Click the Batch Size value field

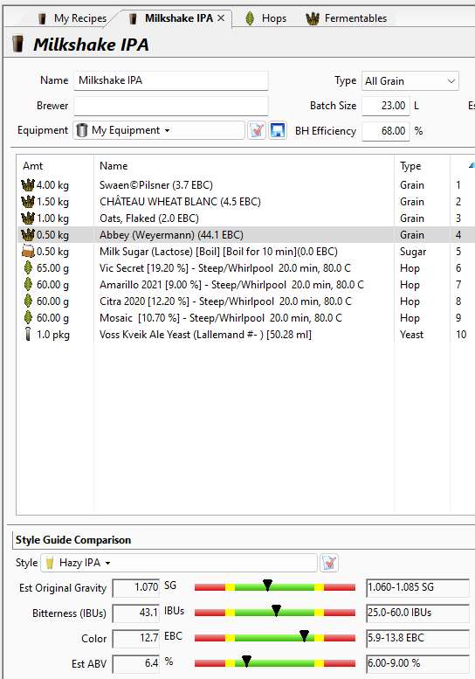click(385, 106)
